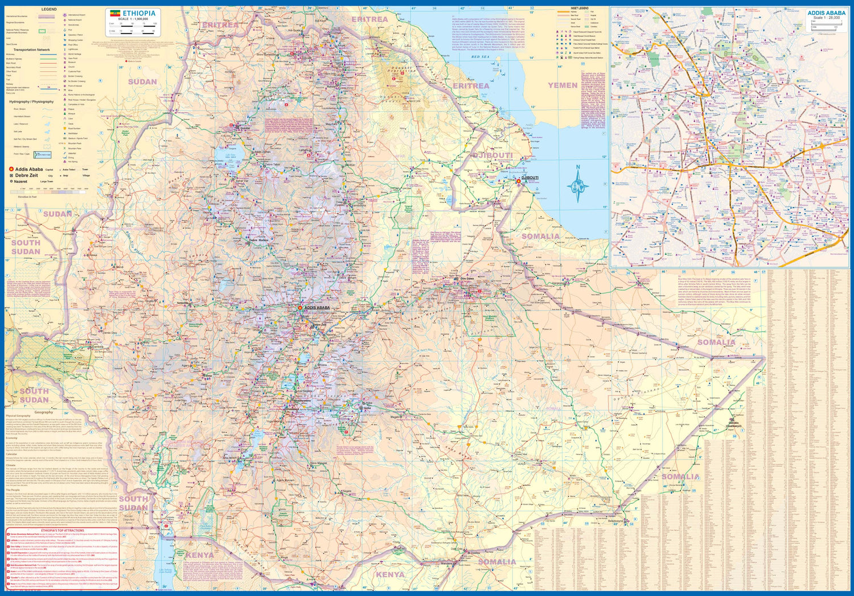
Task: Select the airport symbol in the Legend panel
Action: point(64,15)
